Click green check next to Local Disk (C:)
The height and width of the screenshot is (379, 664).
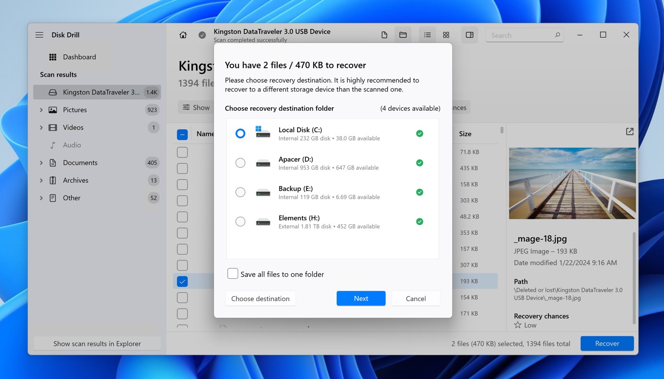[419, 133]
